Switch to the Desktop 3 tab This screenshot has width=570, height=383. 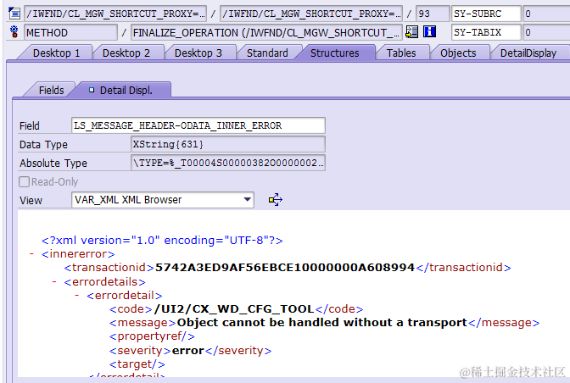coord(198,53)
